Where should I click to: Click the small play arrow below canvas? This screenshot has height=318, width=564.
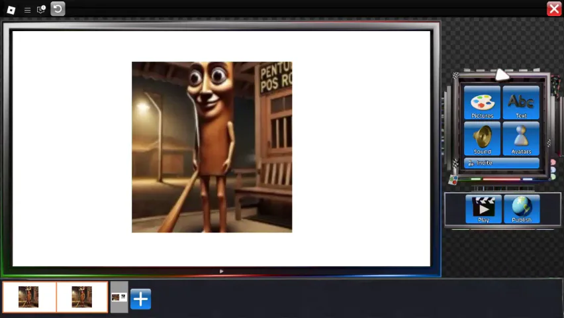click(x=221, y=271)
